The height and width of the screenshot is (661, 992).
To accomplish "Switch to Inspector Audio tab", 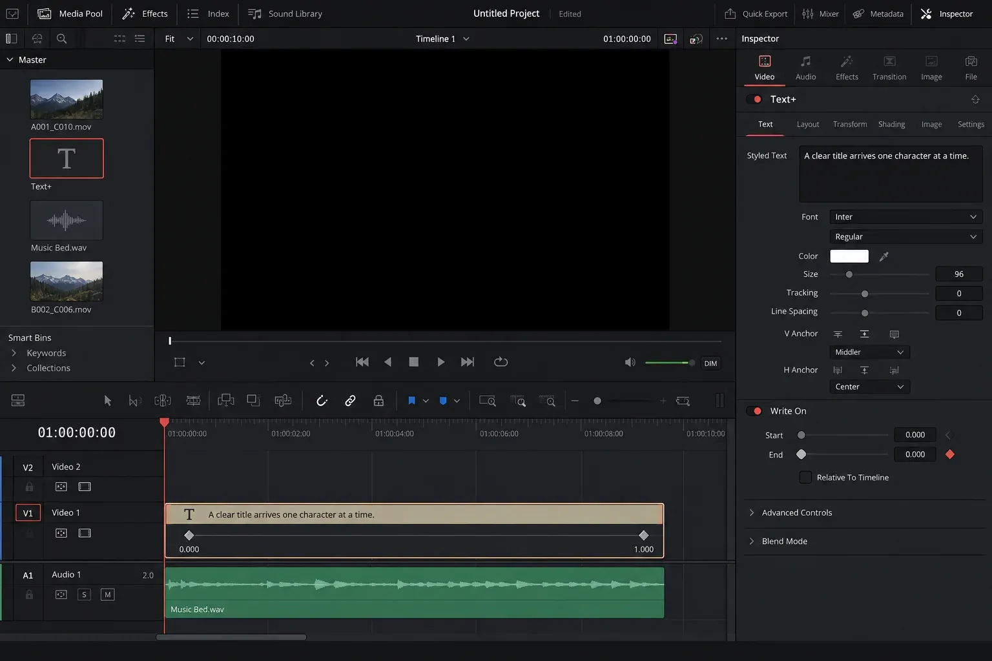I will [x=805, y=68].
